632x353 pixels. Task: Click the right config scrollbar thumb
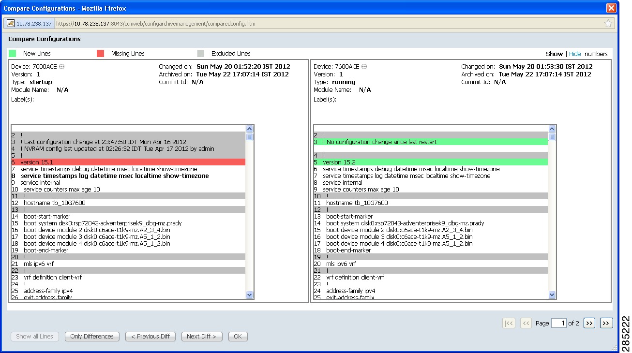pos(552,137)
